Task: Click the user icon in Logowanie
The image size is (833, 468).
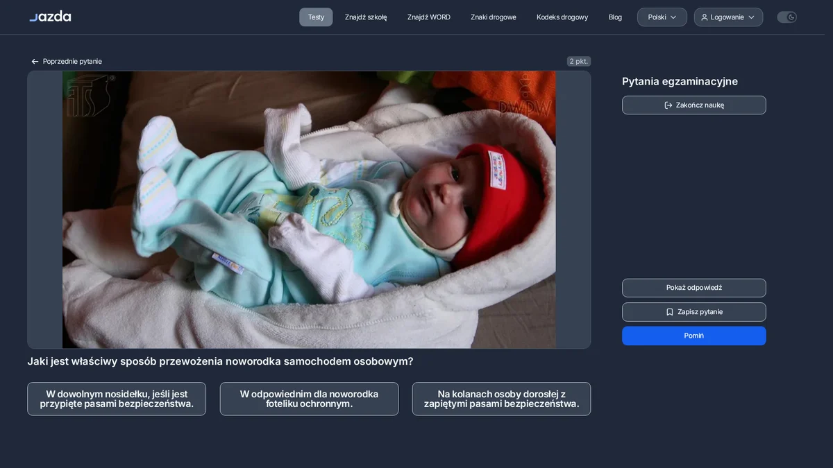Action: click(x=705, y=17)
